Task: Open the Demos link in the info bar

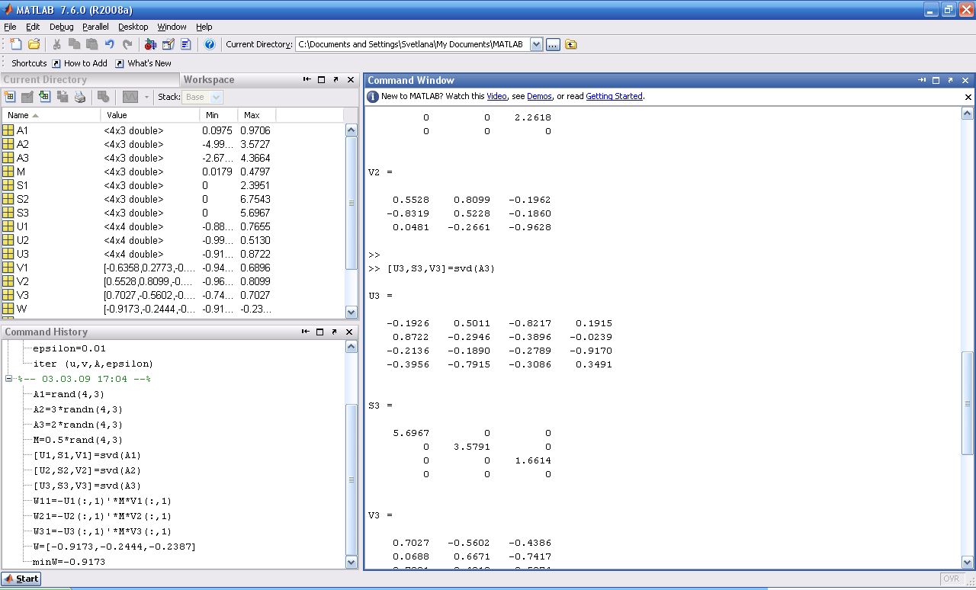Action: 539,97
